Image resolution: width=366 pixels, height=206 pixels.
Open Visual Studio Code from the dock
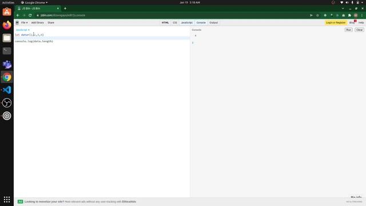pyautogui.click(x=7, y=90)
